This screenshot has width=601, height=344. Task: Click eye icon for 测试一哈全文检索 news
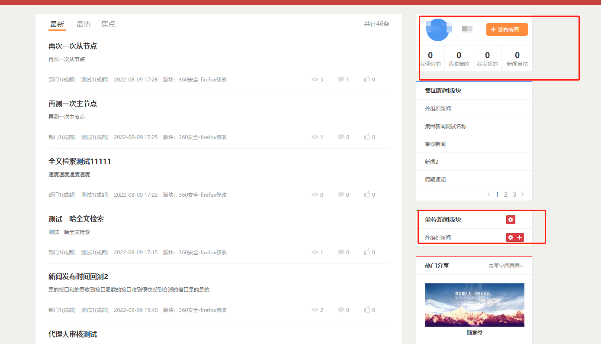point(315,252)
